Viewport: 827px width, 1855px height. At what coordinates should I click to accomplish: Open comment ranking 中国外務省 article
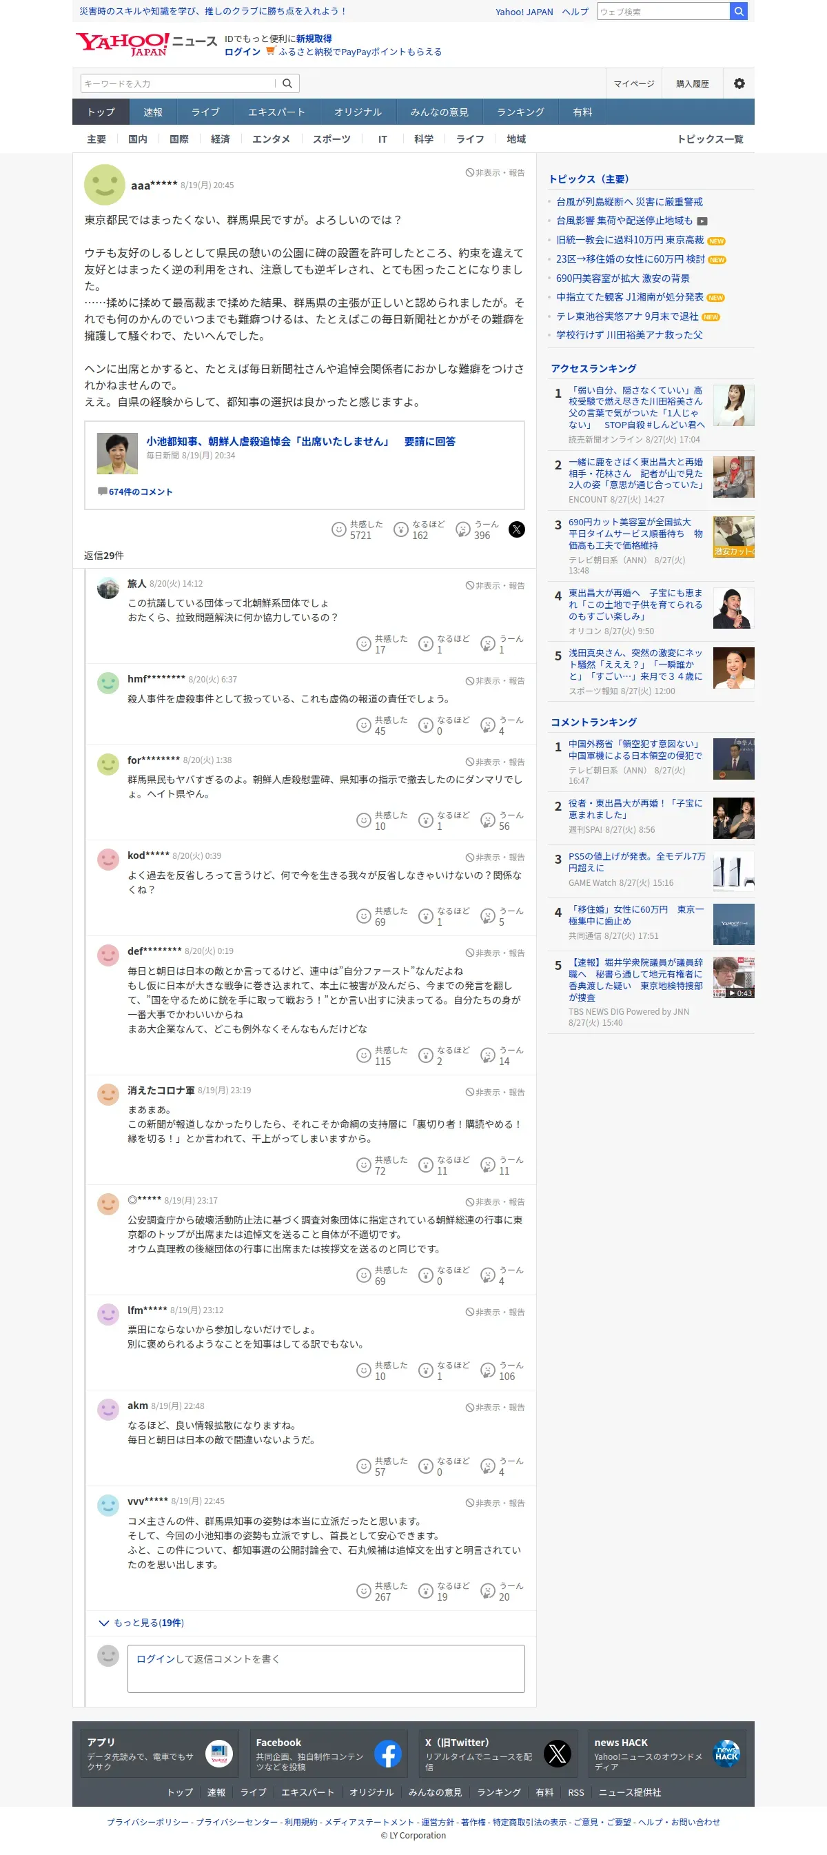click(635, 749)
